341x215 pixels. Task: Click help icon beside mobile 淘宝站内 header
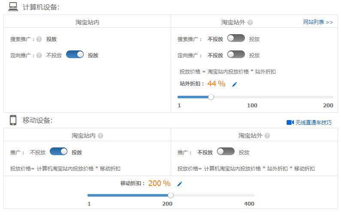[100, 136]
